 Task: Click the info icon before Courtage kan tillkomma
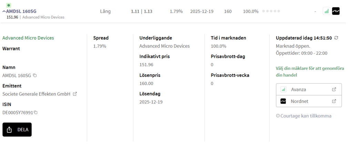click(x=278, y=116)
